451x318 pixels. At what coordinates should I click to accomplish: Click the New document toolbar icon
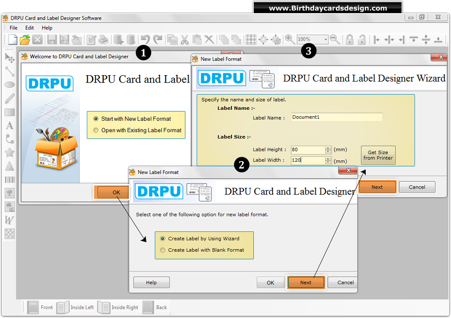(13, 39)
